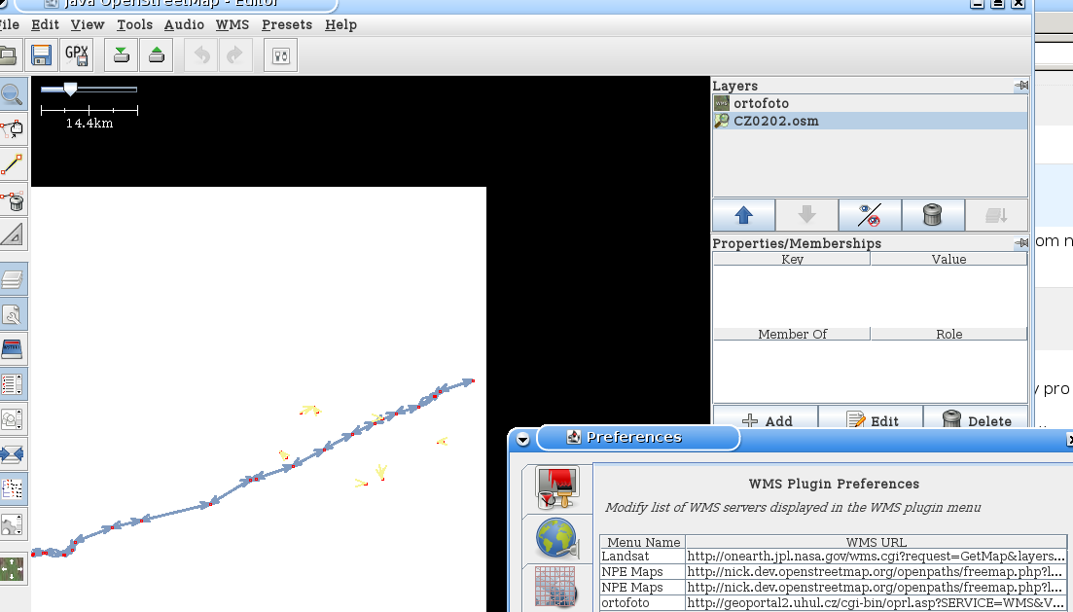Select the ortofoto layer in Layers
1073x612 pixels.
[870, 103]
